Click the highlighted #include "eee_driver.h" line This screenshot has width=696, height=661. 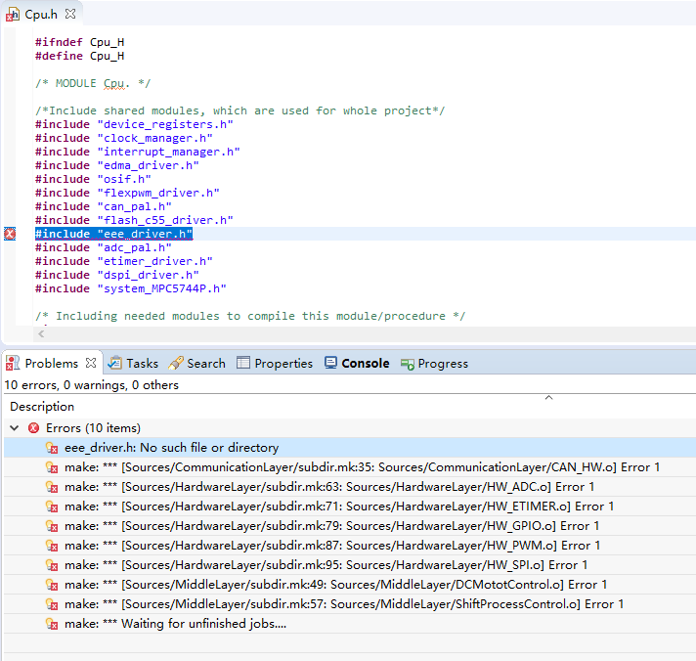click(x=113, y=234)
